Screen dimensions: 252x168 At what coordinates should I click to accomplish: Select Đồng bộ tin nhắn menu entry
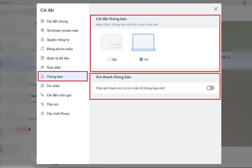(x=63, y=49)
